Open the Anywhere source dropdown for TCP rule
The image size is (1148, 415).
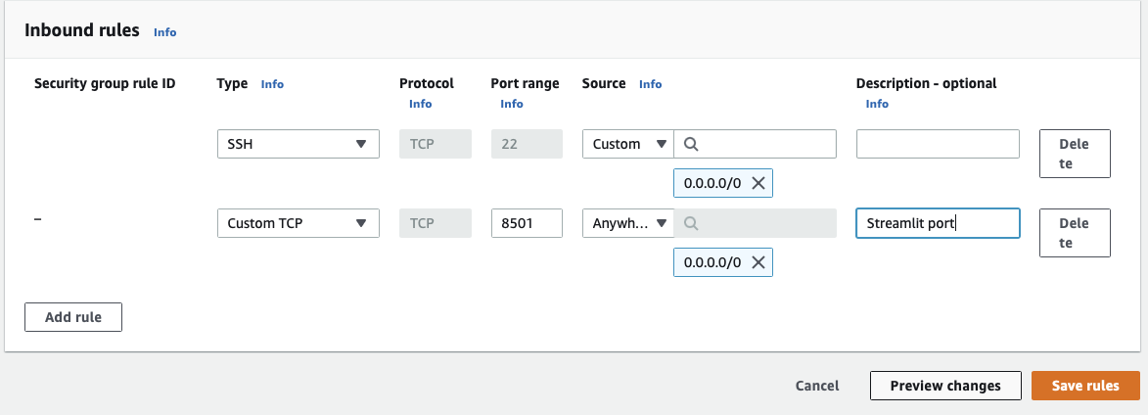[x=628, y=223]
